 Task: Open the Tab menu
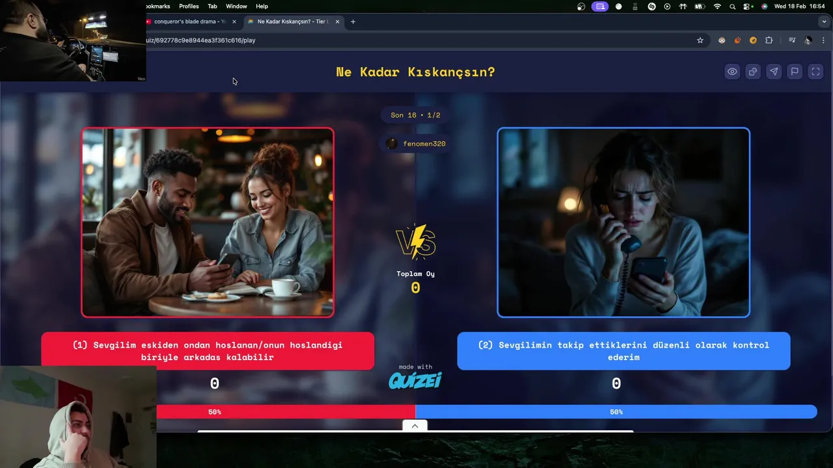[x=212, y=6]
